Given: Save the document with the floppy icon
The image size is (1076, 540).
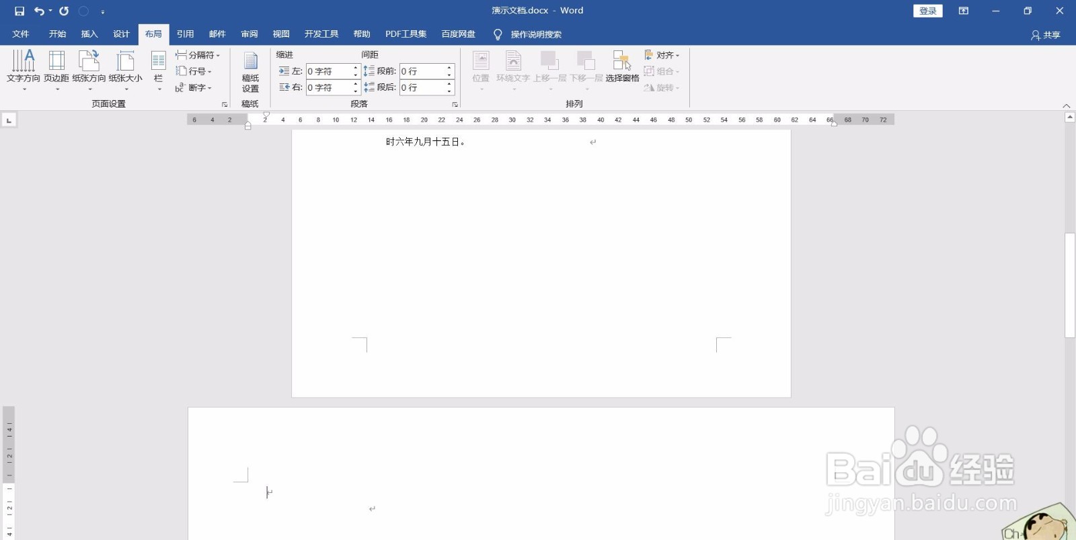Looking at the screenshot, I should tap(20, 11).
